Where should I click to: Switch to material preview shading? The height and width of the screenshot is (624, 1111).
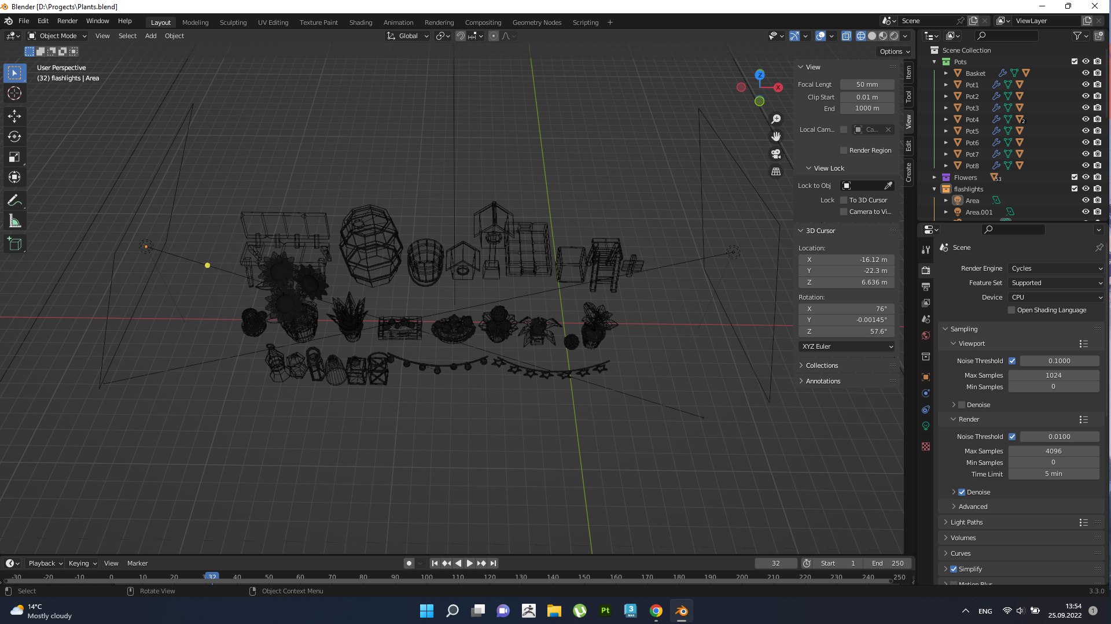(x=883, y=36)
